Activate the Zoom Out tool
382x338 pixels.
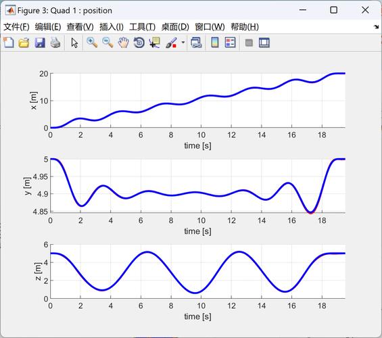tap(108, 43)
